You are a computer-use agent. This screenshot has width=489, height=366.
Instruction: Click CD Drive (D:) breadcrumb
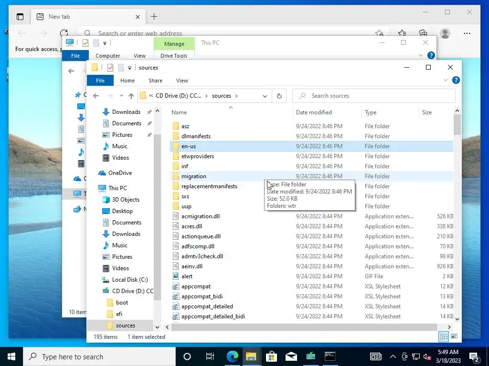pyautogui.click(x=179, y=96)
